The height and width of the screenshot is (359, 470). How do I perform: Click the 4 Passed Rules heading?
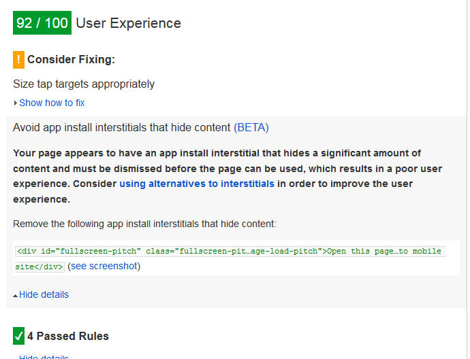pos(67,336)
